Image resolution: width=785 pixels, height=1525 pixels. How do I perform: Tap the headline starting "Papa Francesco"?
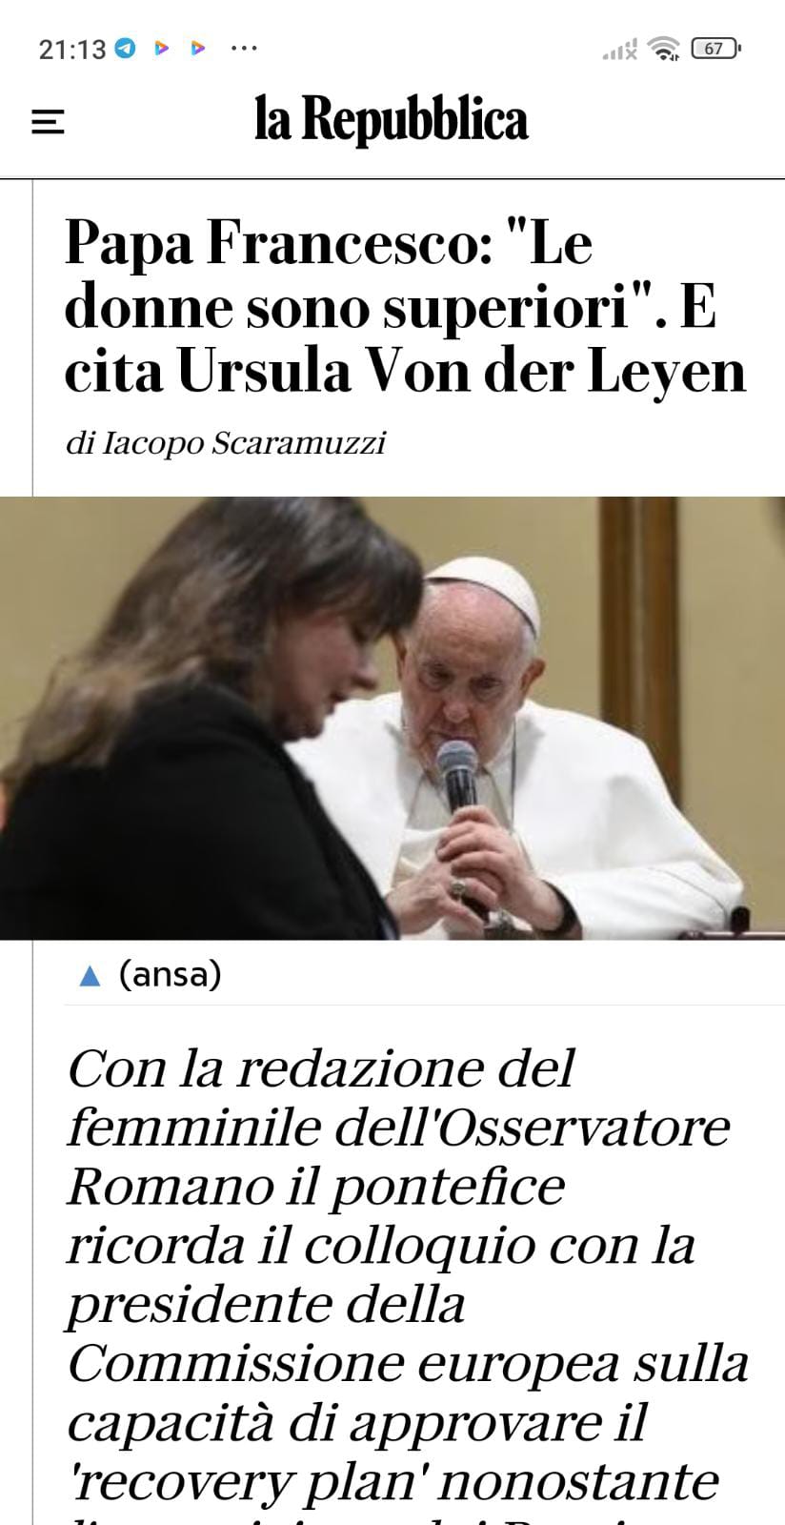coord(405,306)
